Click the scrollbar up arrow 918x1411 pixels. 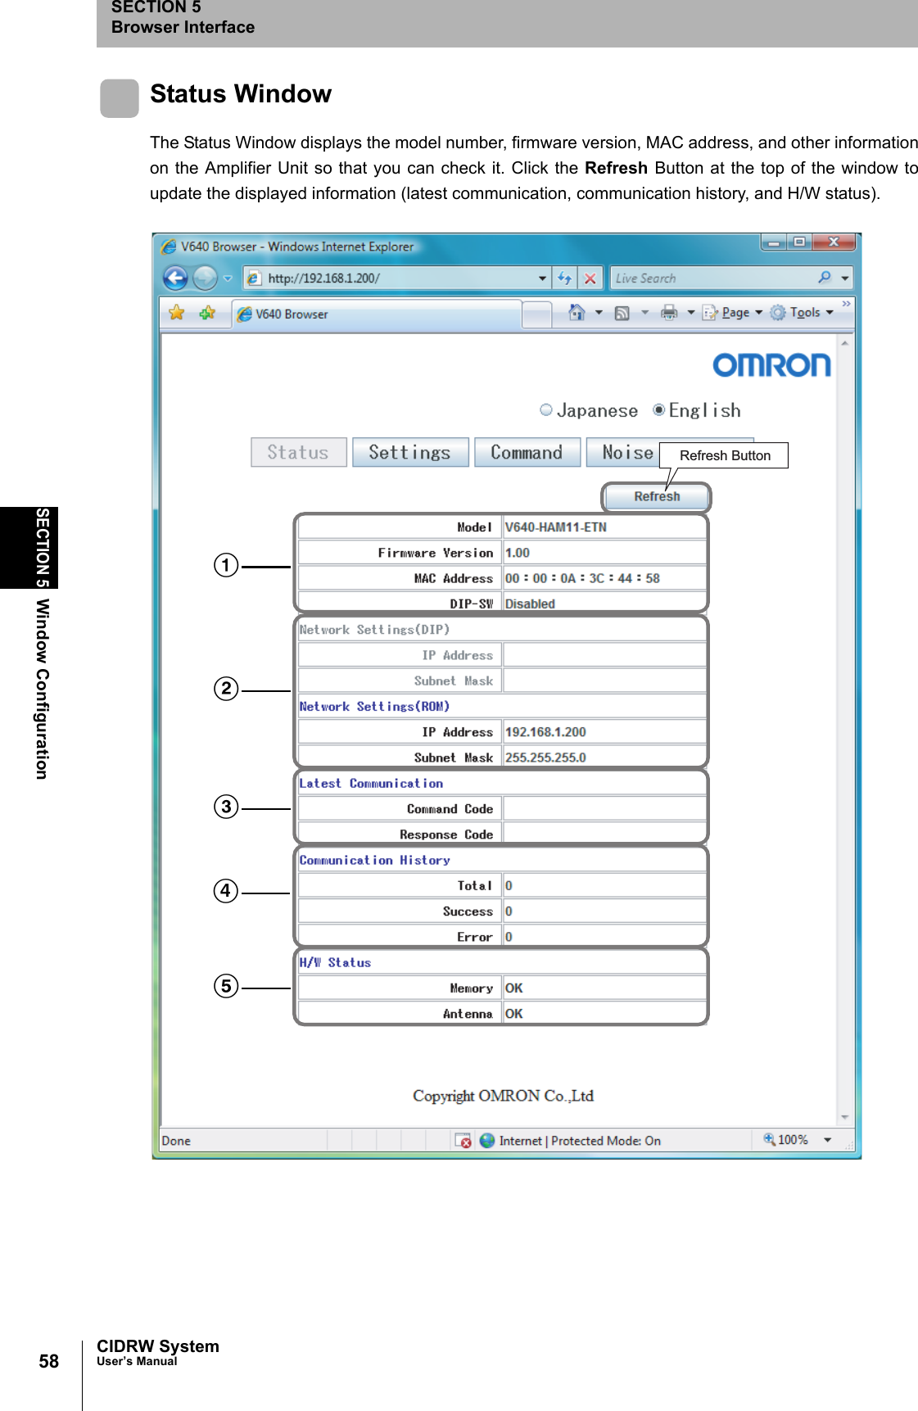point(844,342)
